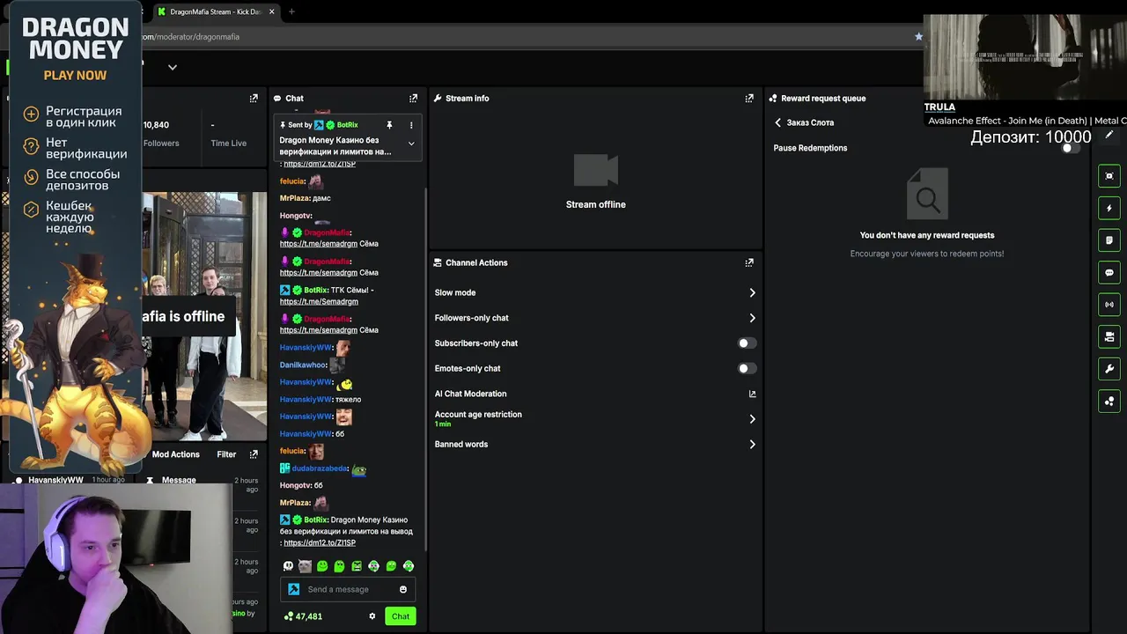Image resolution: width=1127 pixels, height=634 pixels.
Task: Pop out the Stream info panel
Action: (x=749, y=99)
